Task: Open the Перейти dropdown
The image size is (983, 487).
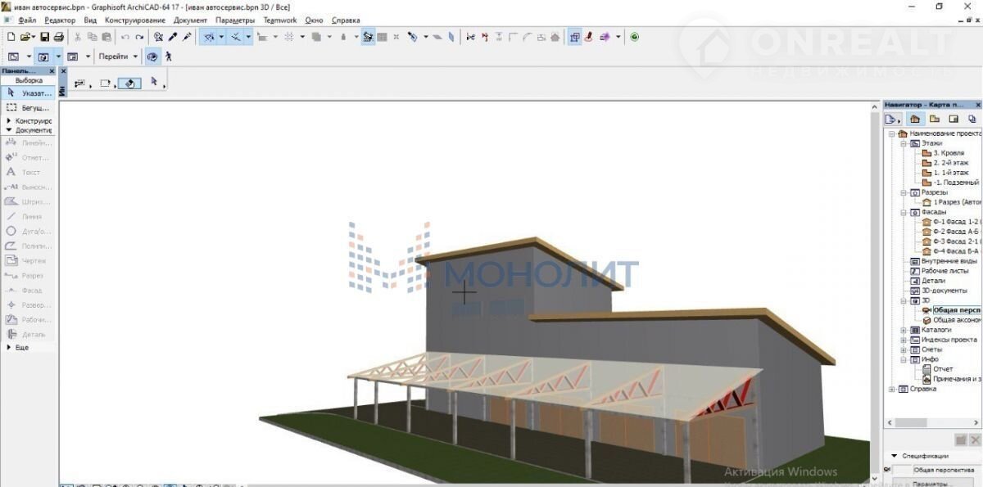Action: point(118,56)
